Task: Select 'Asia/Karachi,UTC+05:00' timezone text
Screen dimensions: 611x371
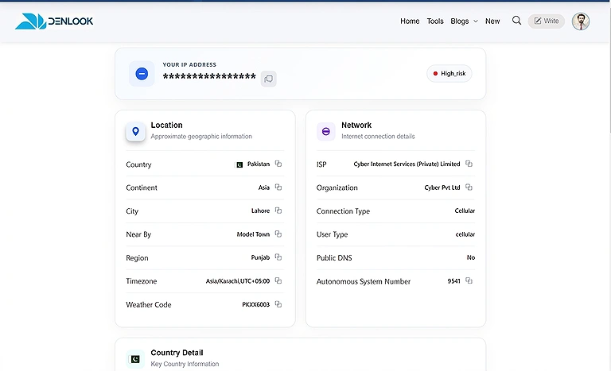Action: coord(238,280)
